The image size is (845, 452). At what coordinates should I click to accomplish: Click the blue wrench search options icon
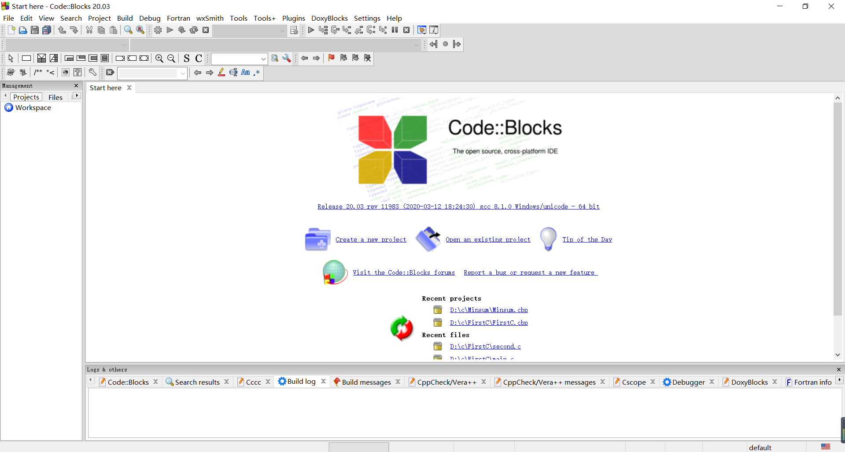click(x=287, y=58)
